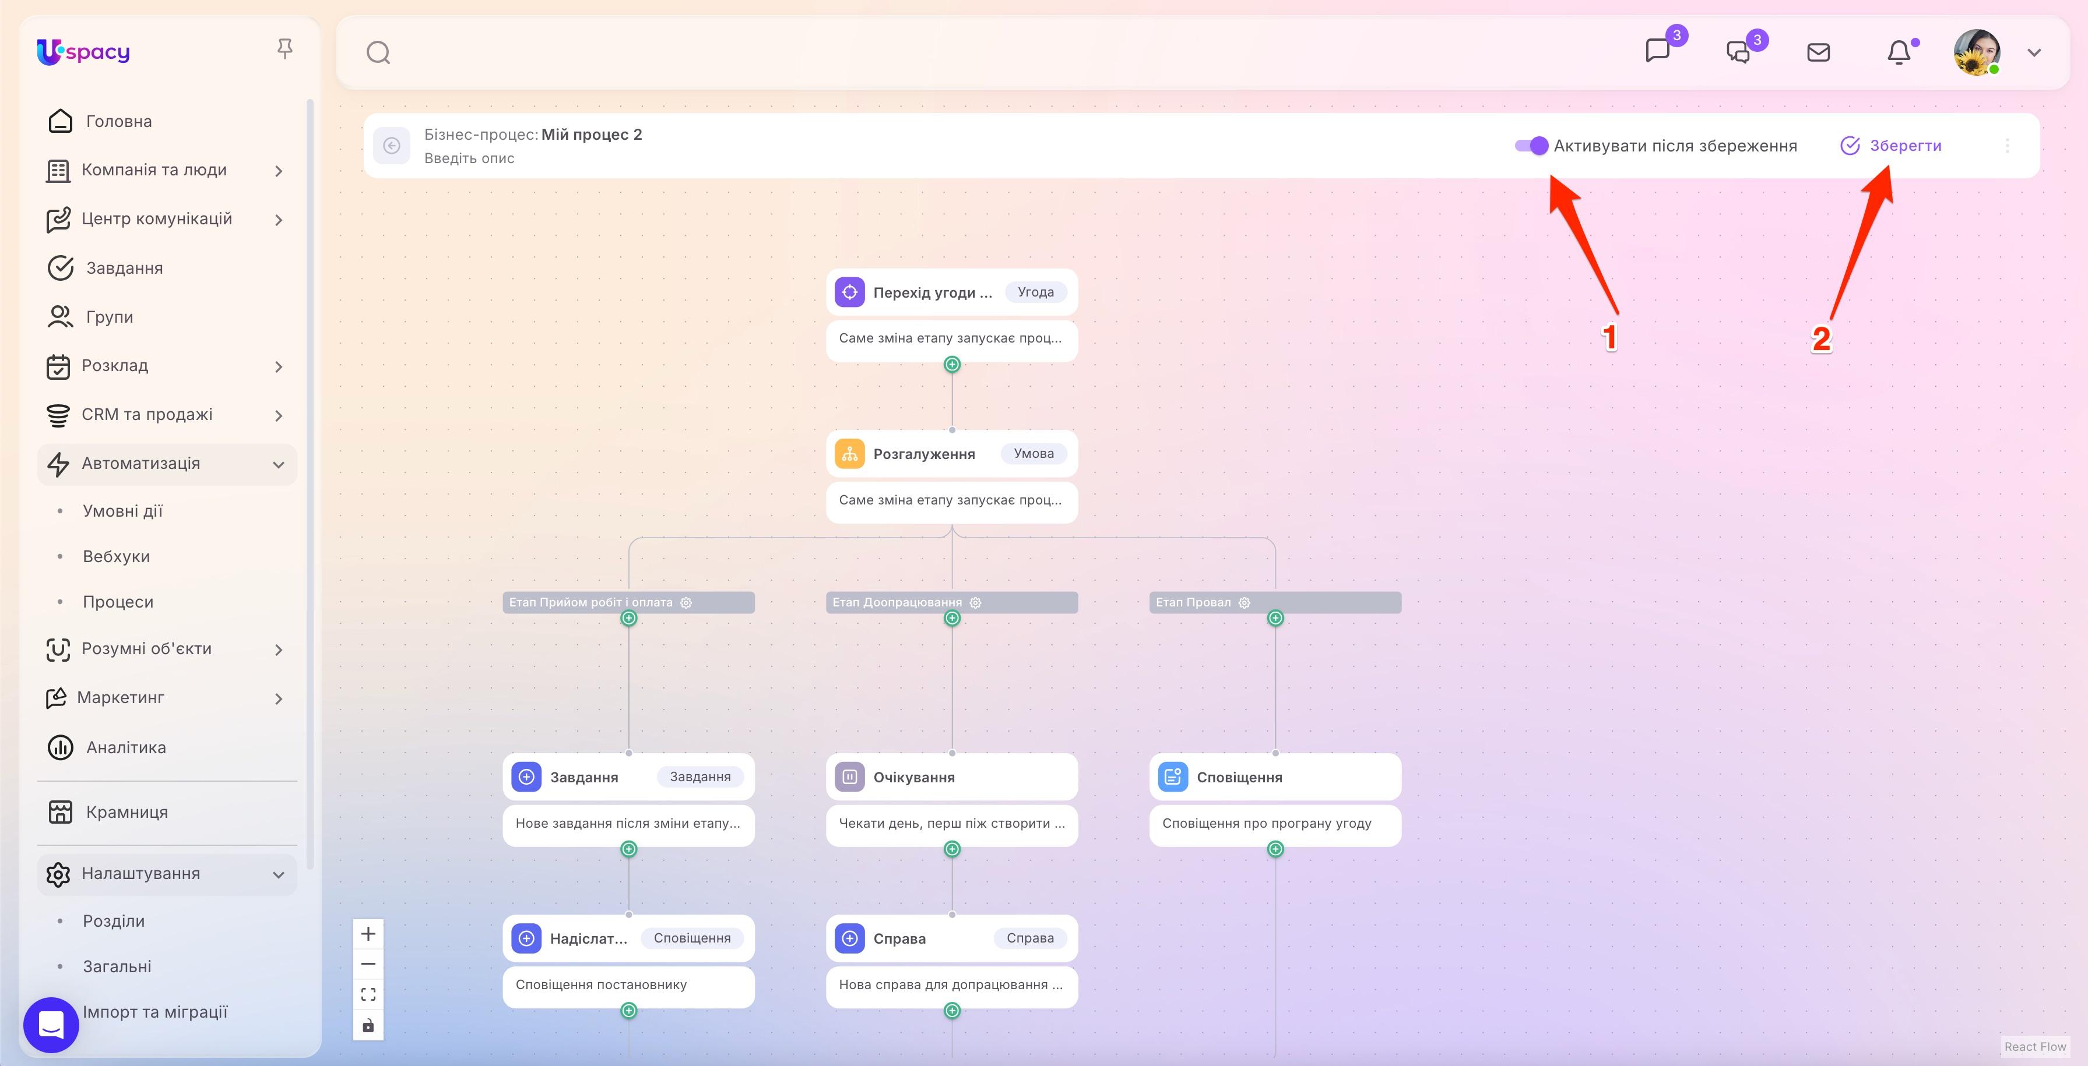Zoom out using the canvas minus icon

pos(368,963)
